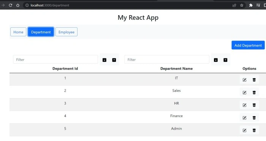This screenshot has height=141, width=266.
Task: Open media control playlist icon
Action: 258,5
